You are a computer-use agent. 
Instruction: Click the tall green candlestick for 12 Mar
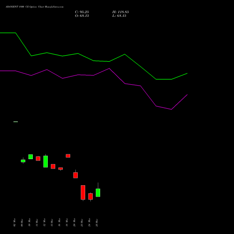(45, 161)
